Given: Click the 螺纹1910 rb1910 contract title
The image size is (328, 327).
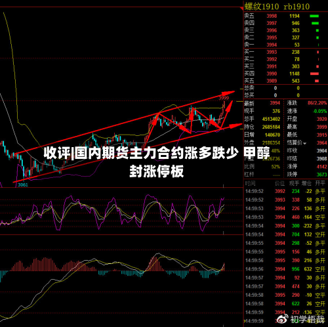Looking at the screenshot, I should [x=277, y=7].
